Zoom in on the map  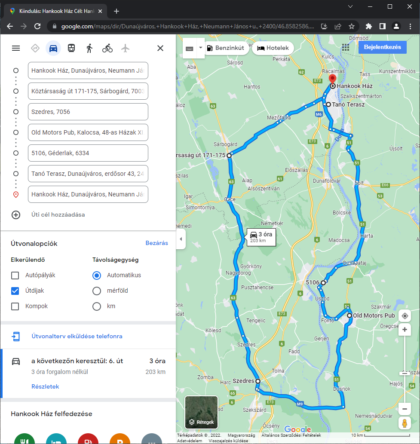[x=405, y=330]
